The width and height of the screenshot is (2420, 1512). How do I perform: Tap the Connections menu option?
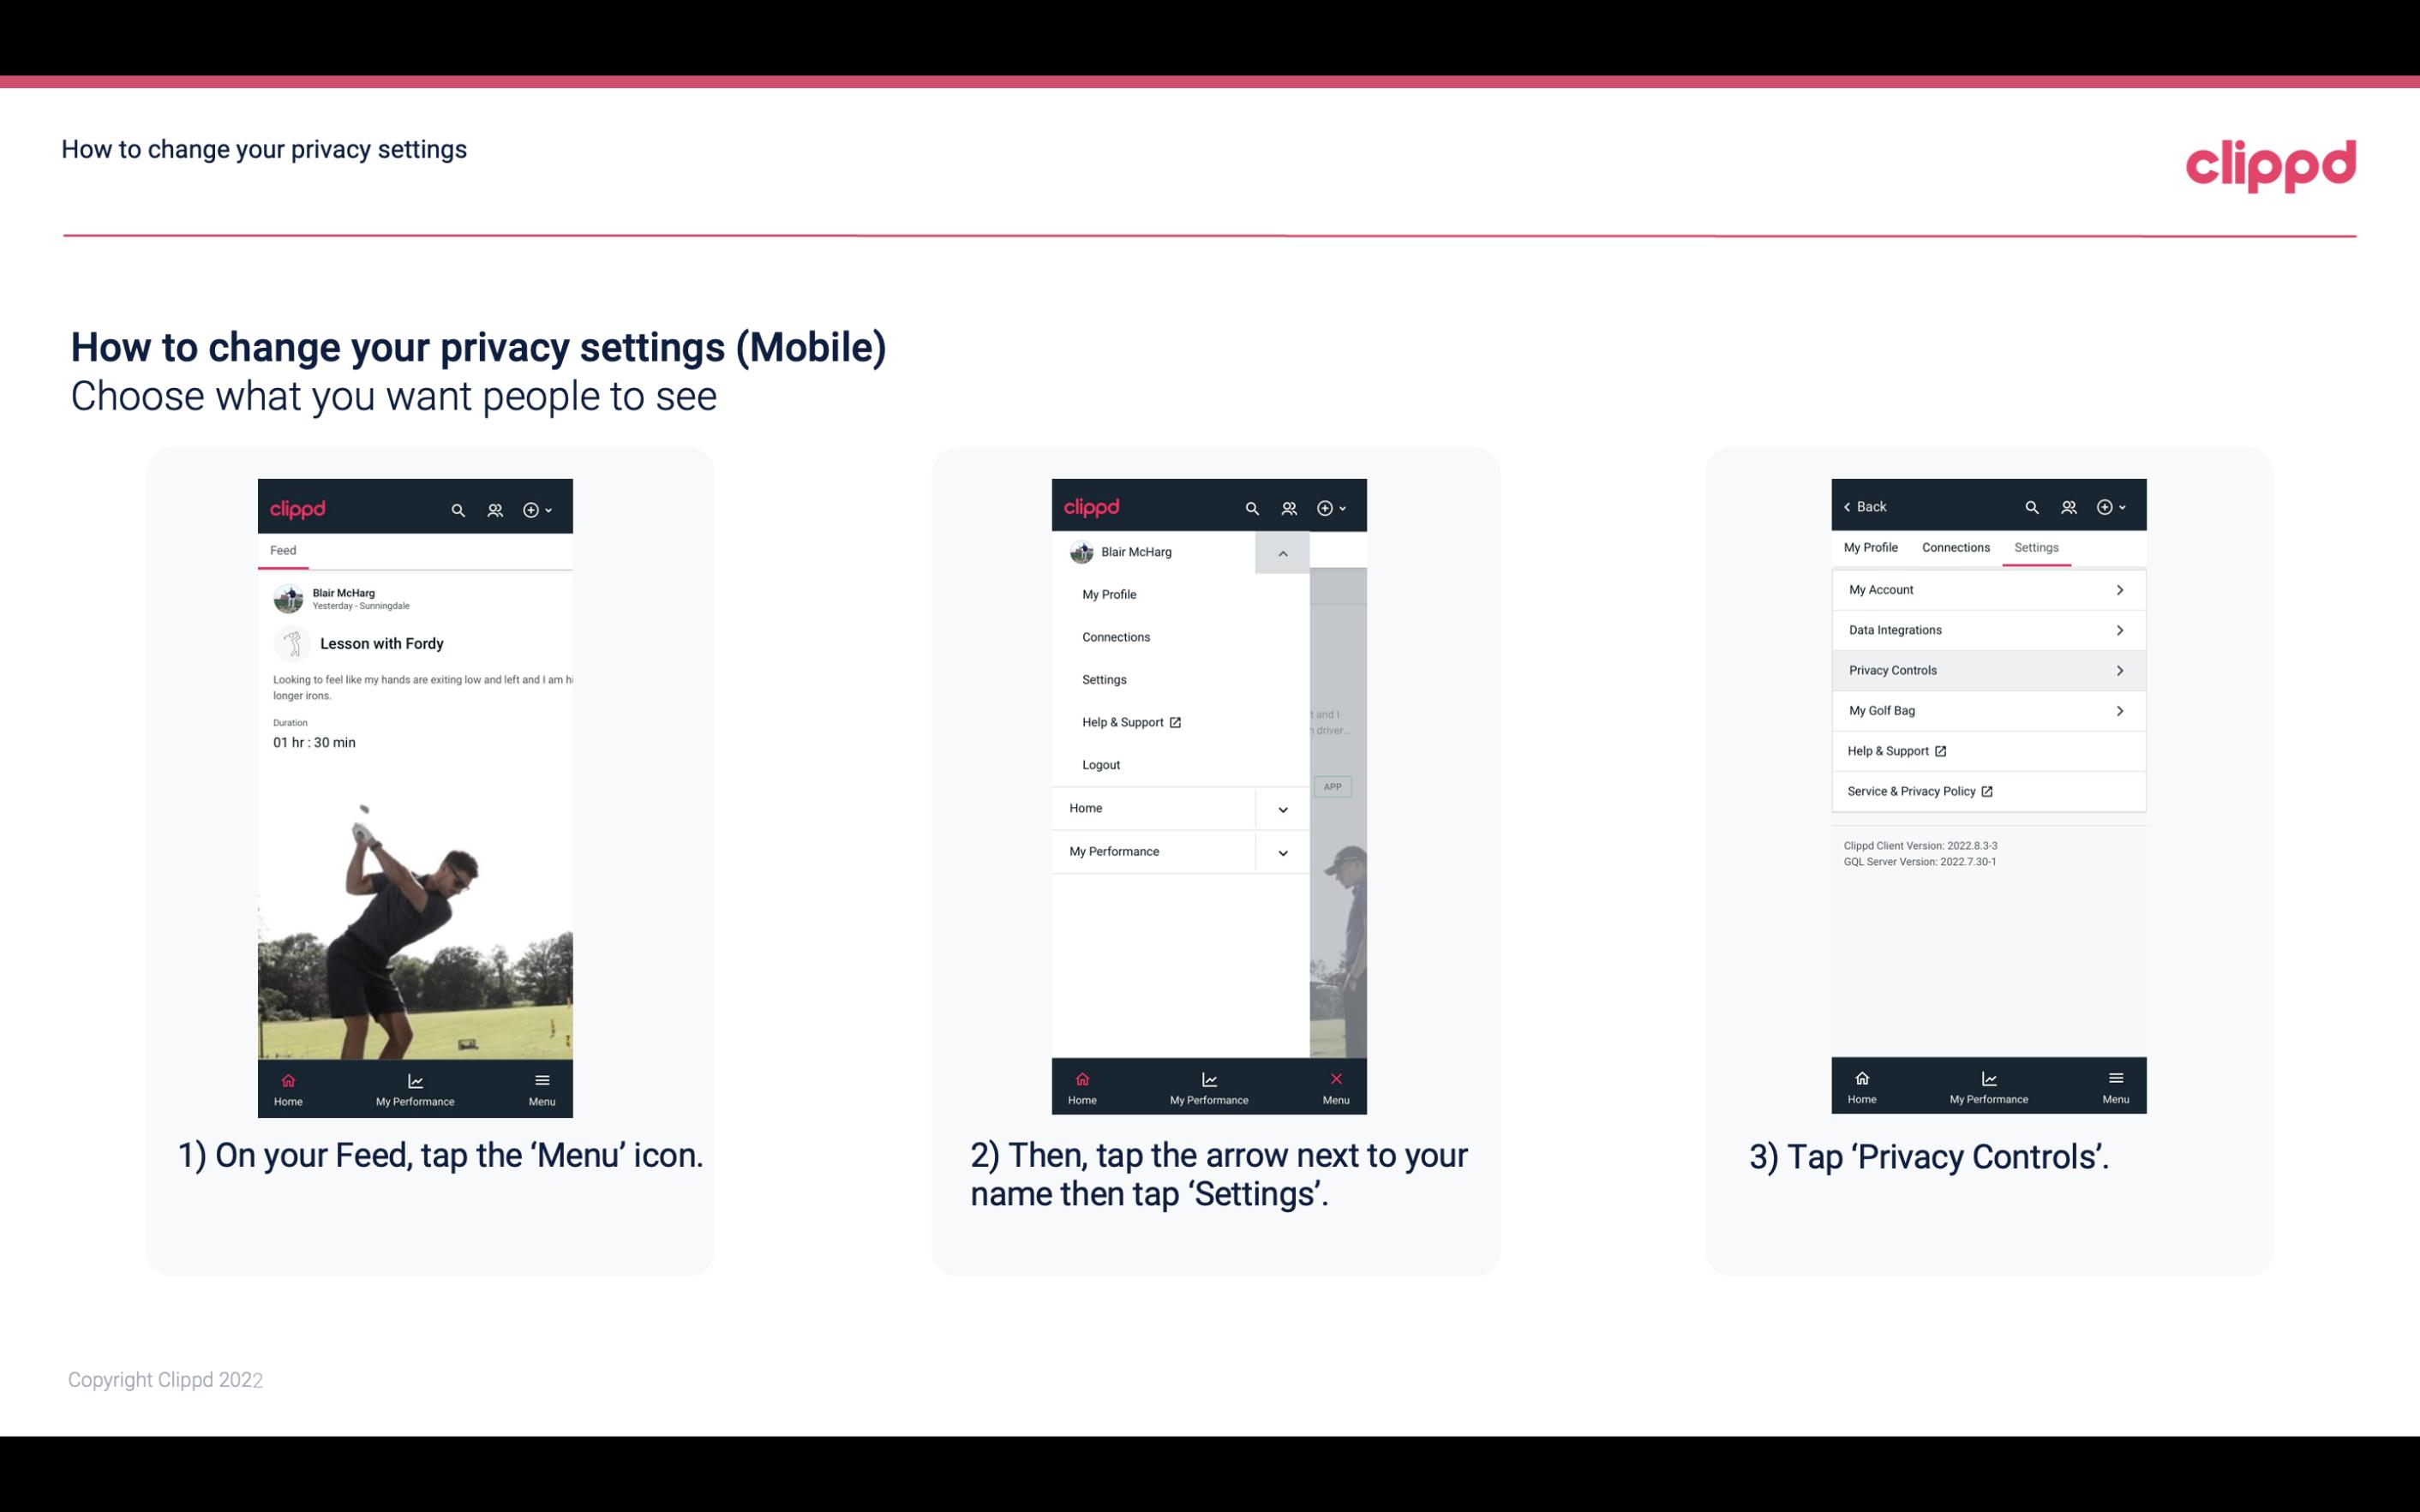pyautogui.click(x=1117, y=636)
